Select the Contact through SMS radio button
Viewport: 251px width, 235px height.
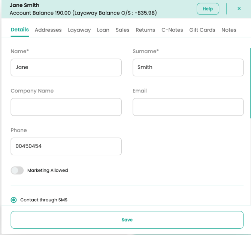coord(14,200)
